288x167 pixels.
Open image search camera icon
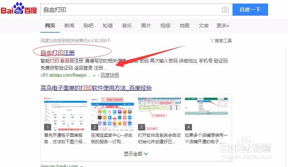click(x=225, y=10)
